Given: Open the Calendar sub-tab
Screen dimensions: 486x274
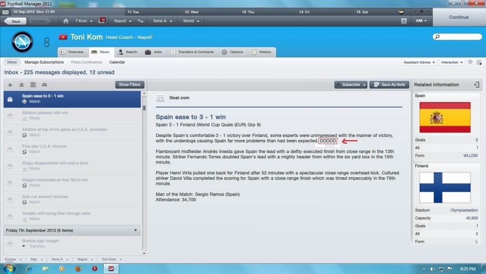Looking at the screenshot, I should (117, 62).
